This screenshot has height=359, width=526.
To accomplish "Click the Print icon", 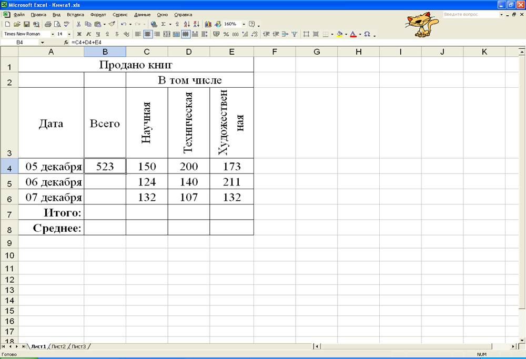I will 48,24.
